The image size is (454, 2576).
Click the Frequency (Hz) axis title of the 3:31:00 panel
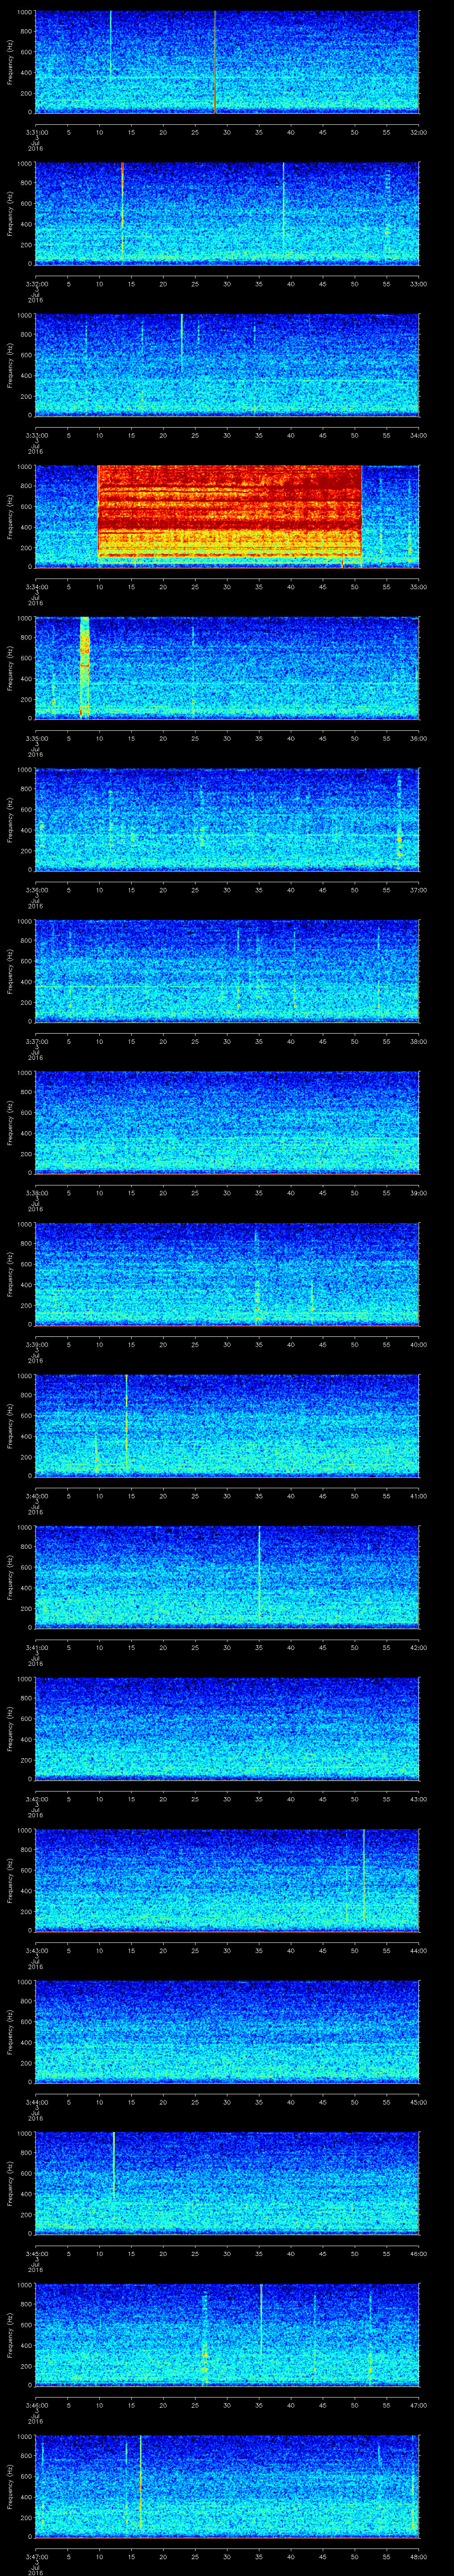pos(11,62)
